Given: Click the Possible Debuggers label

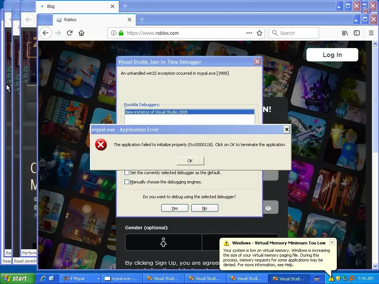Looking at the screenshot, I should (x=142, y=105).
